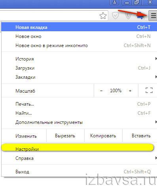
Task: Toggle fullscreen mode icon next to zoom
Action: [149, 91]
